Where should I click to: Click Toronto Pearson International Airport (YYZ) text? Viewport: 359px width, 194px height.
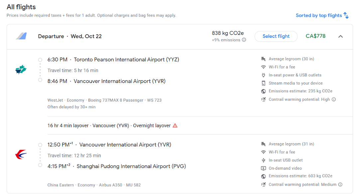(x=126, y=60)
